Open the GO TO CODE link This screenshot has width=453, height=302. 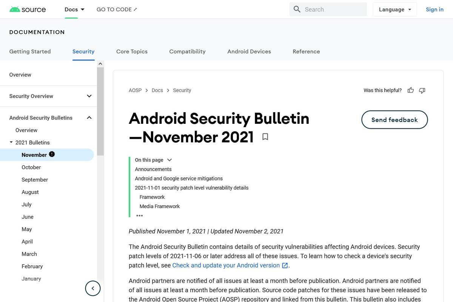117,9
